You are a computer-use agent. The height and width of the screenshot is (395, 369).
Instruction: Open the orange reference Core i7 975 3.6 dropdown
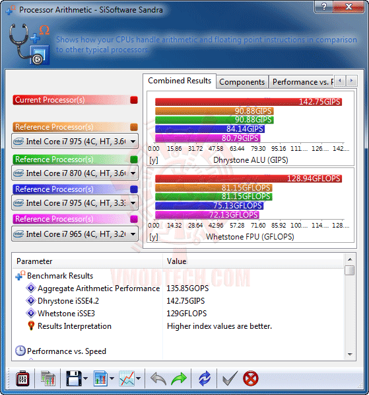click(75, 142)
